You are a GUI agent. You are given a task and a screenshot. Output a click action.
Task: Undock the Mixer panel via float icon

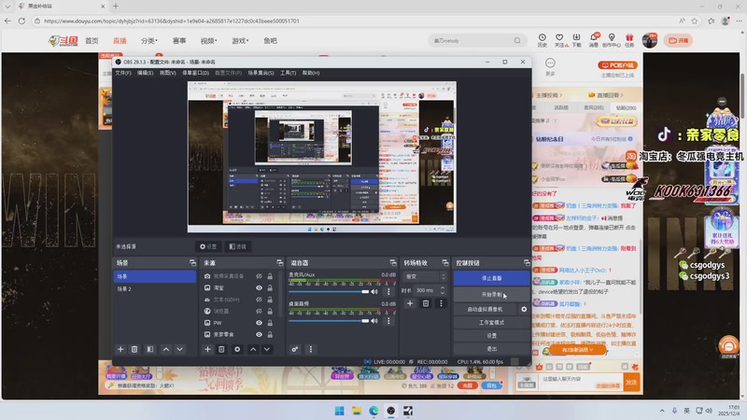click(392, 263)
